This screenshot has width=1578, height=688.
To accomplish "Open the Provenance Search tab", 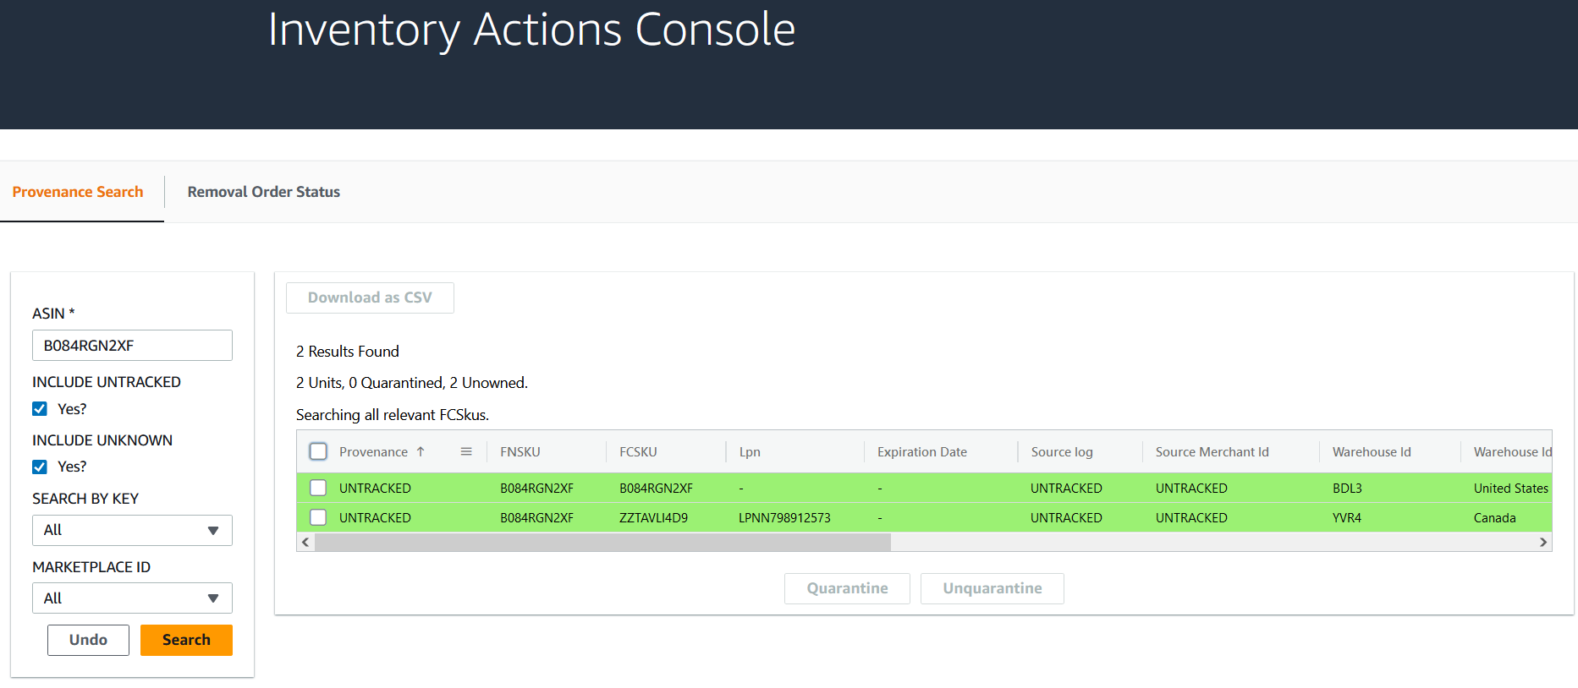I will coord(78,192).
